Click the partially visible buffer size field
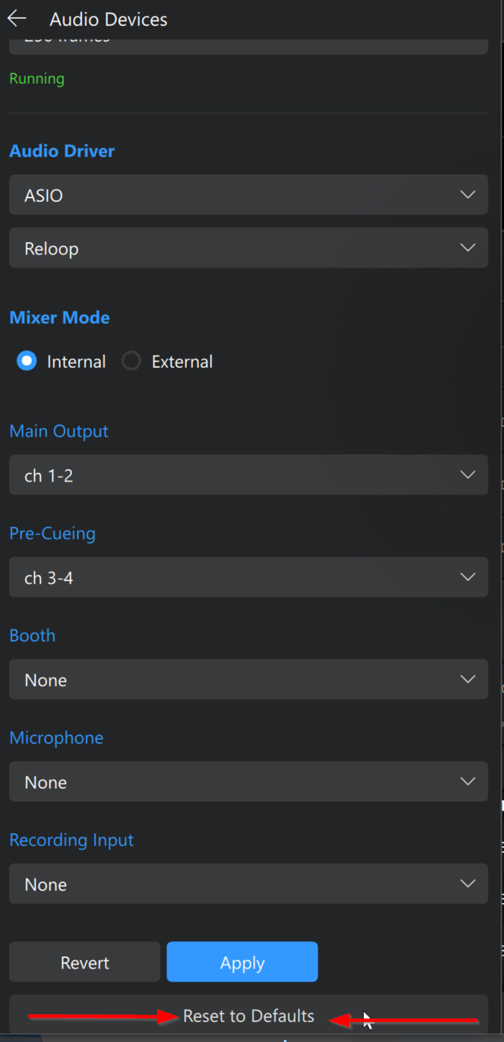Screen dimensions: 504x1042 (248, 46)
